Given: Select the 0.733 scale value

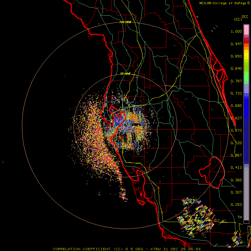Looking at the screenshot, I should [236, 93].
